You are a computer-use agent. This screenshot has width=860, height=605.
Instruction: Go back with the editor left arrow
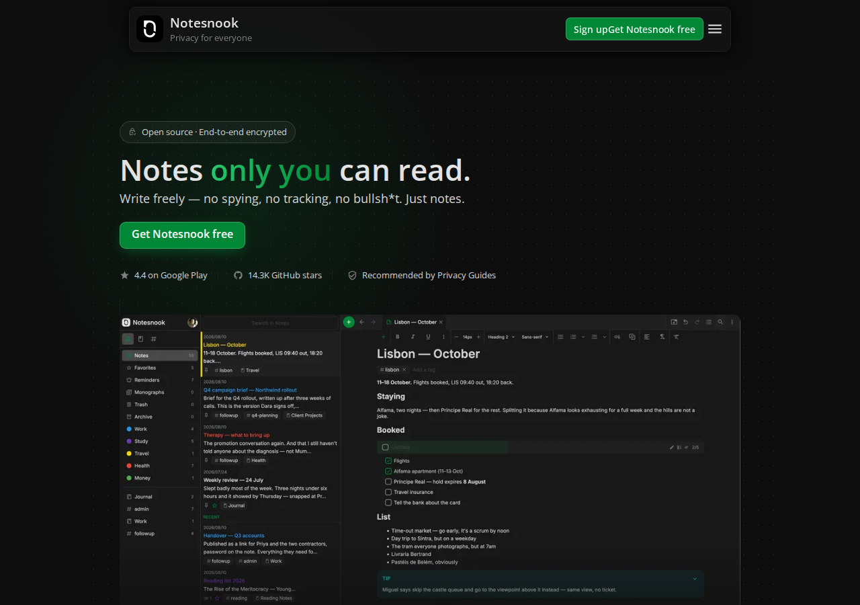(x=361, y=322)
